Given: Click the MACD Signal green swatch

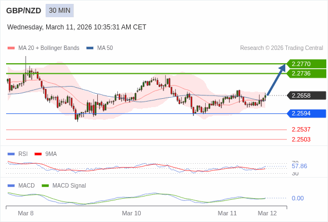Looking at the screenshot, I should 45,186.
